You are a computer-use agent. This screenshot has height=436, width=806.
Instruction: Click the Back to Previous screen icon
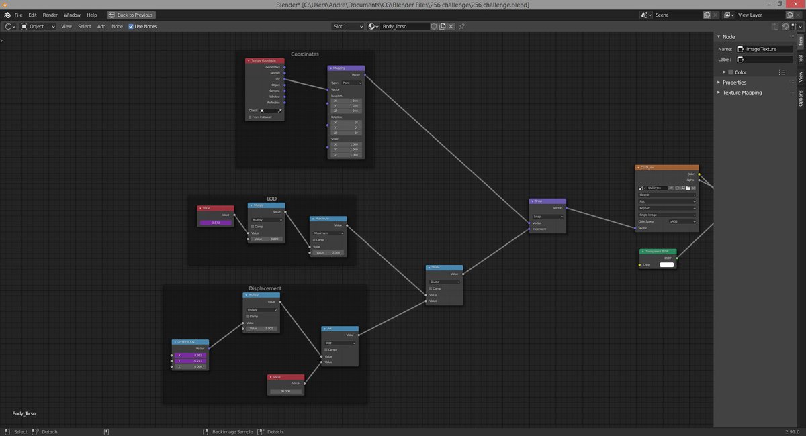[112, 15]
